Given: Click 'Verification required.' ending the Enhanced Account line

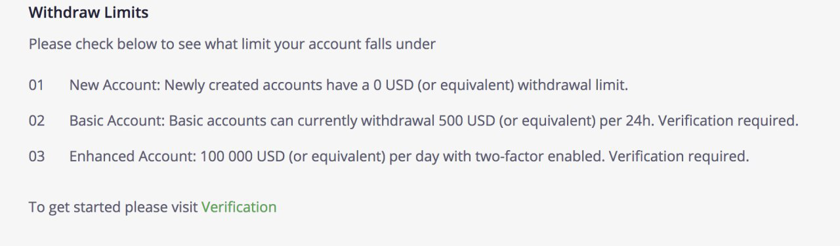Looking at the screenshot, I should click(680, 157).
